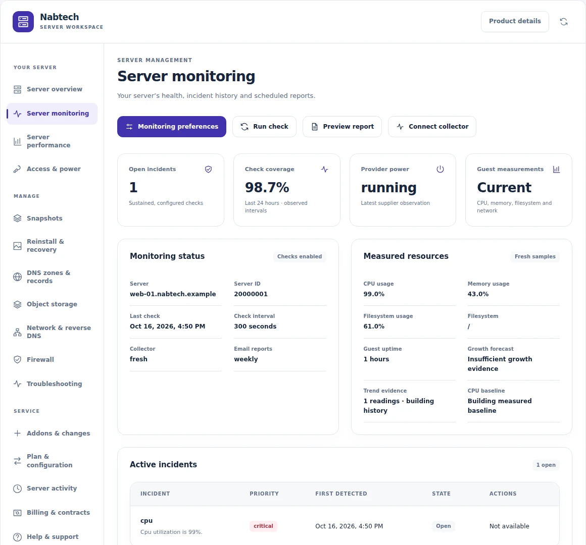Click the refresh icon beside Product details
The width and height of the screenshot is (586, 545).
click(x=564, y=22)
